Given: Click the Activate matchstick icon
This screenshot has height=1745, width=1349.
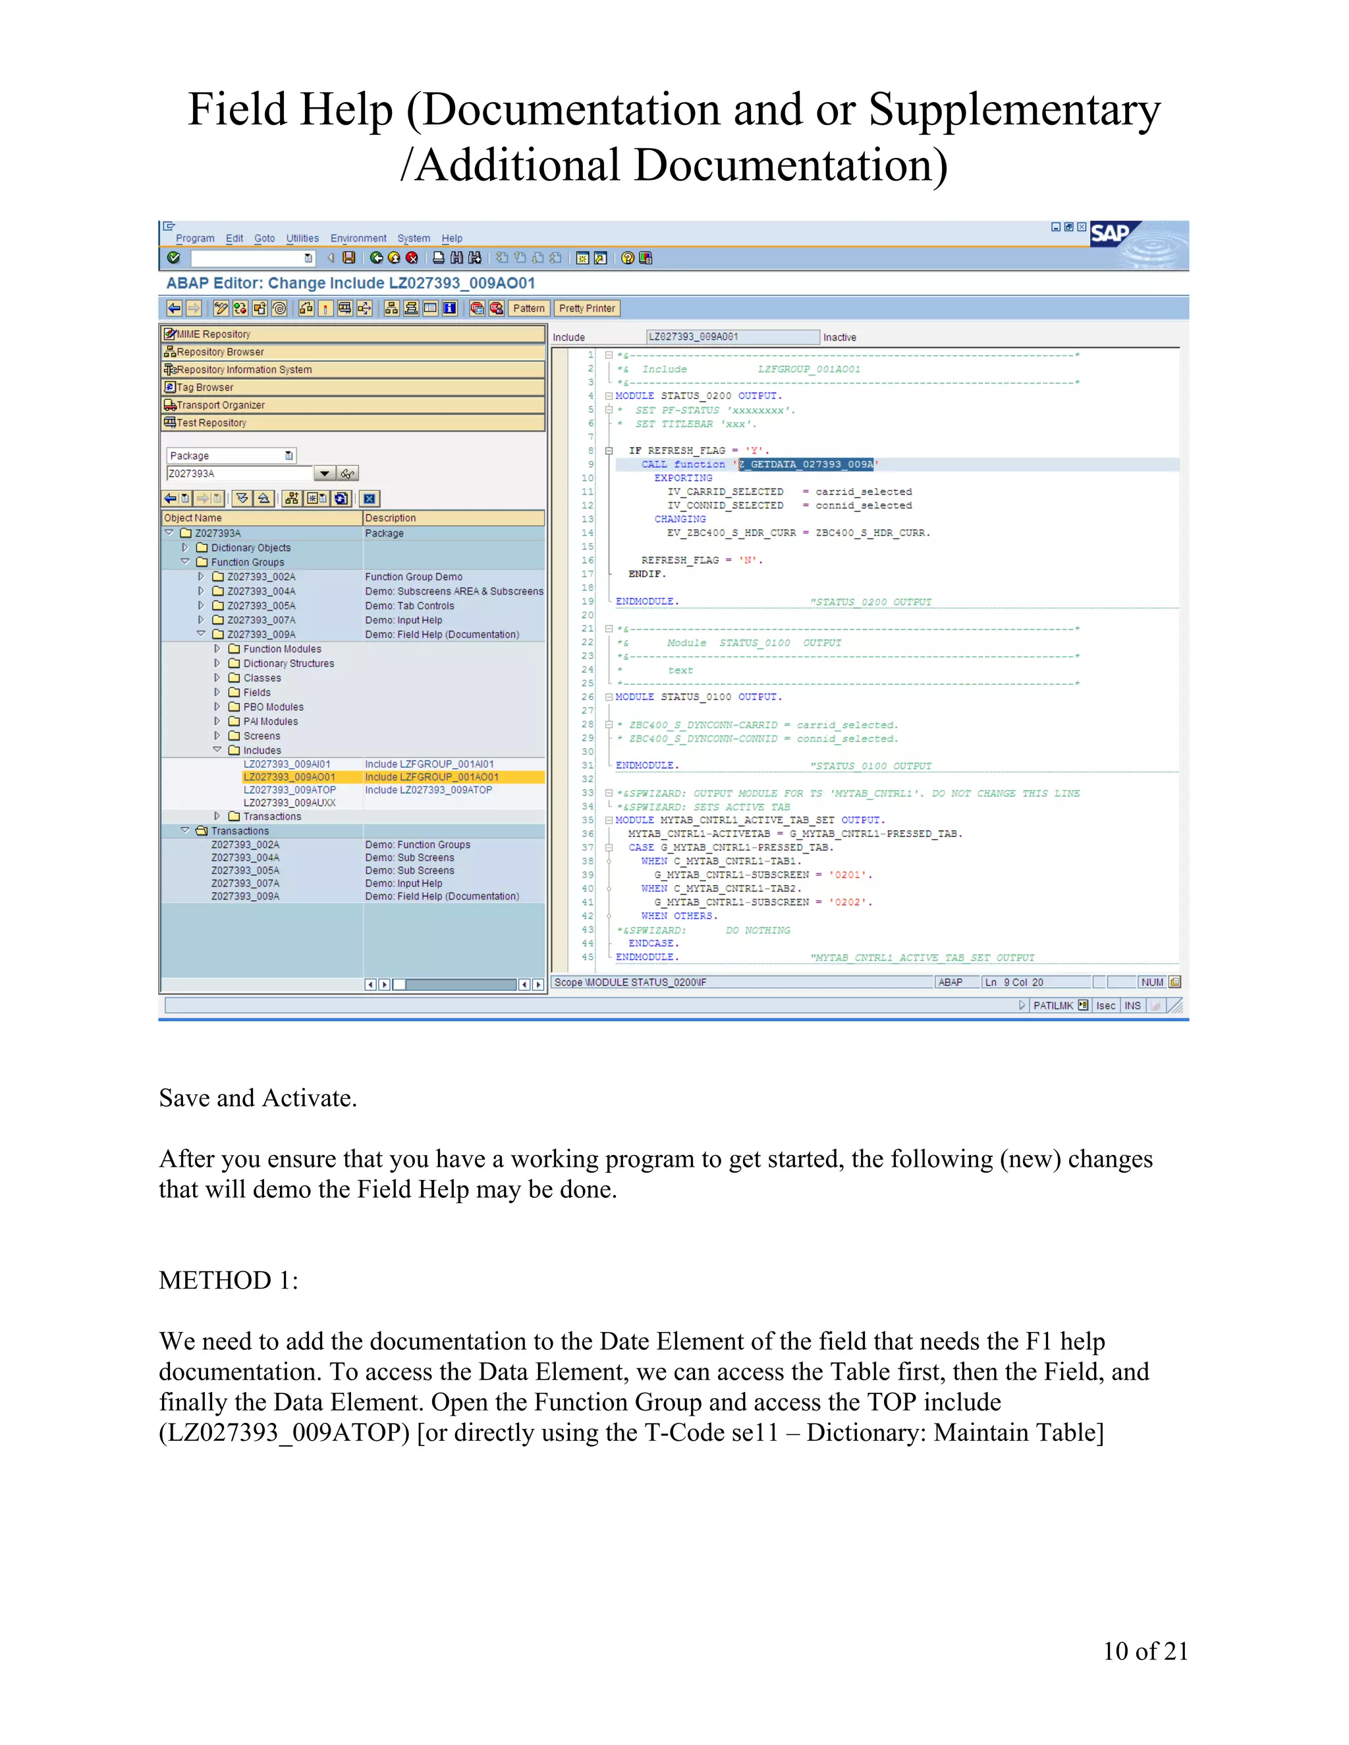Looking at the screenshot, I should pyautogui.click(x=325, y=308).
